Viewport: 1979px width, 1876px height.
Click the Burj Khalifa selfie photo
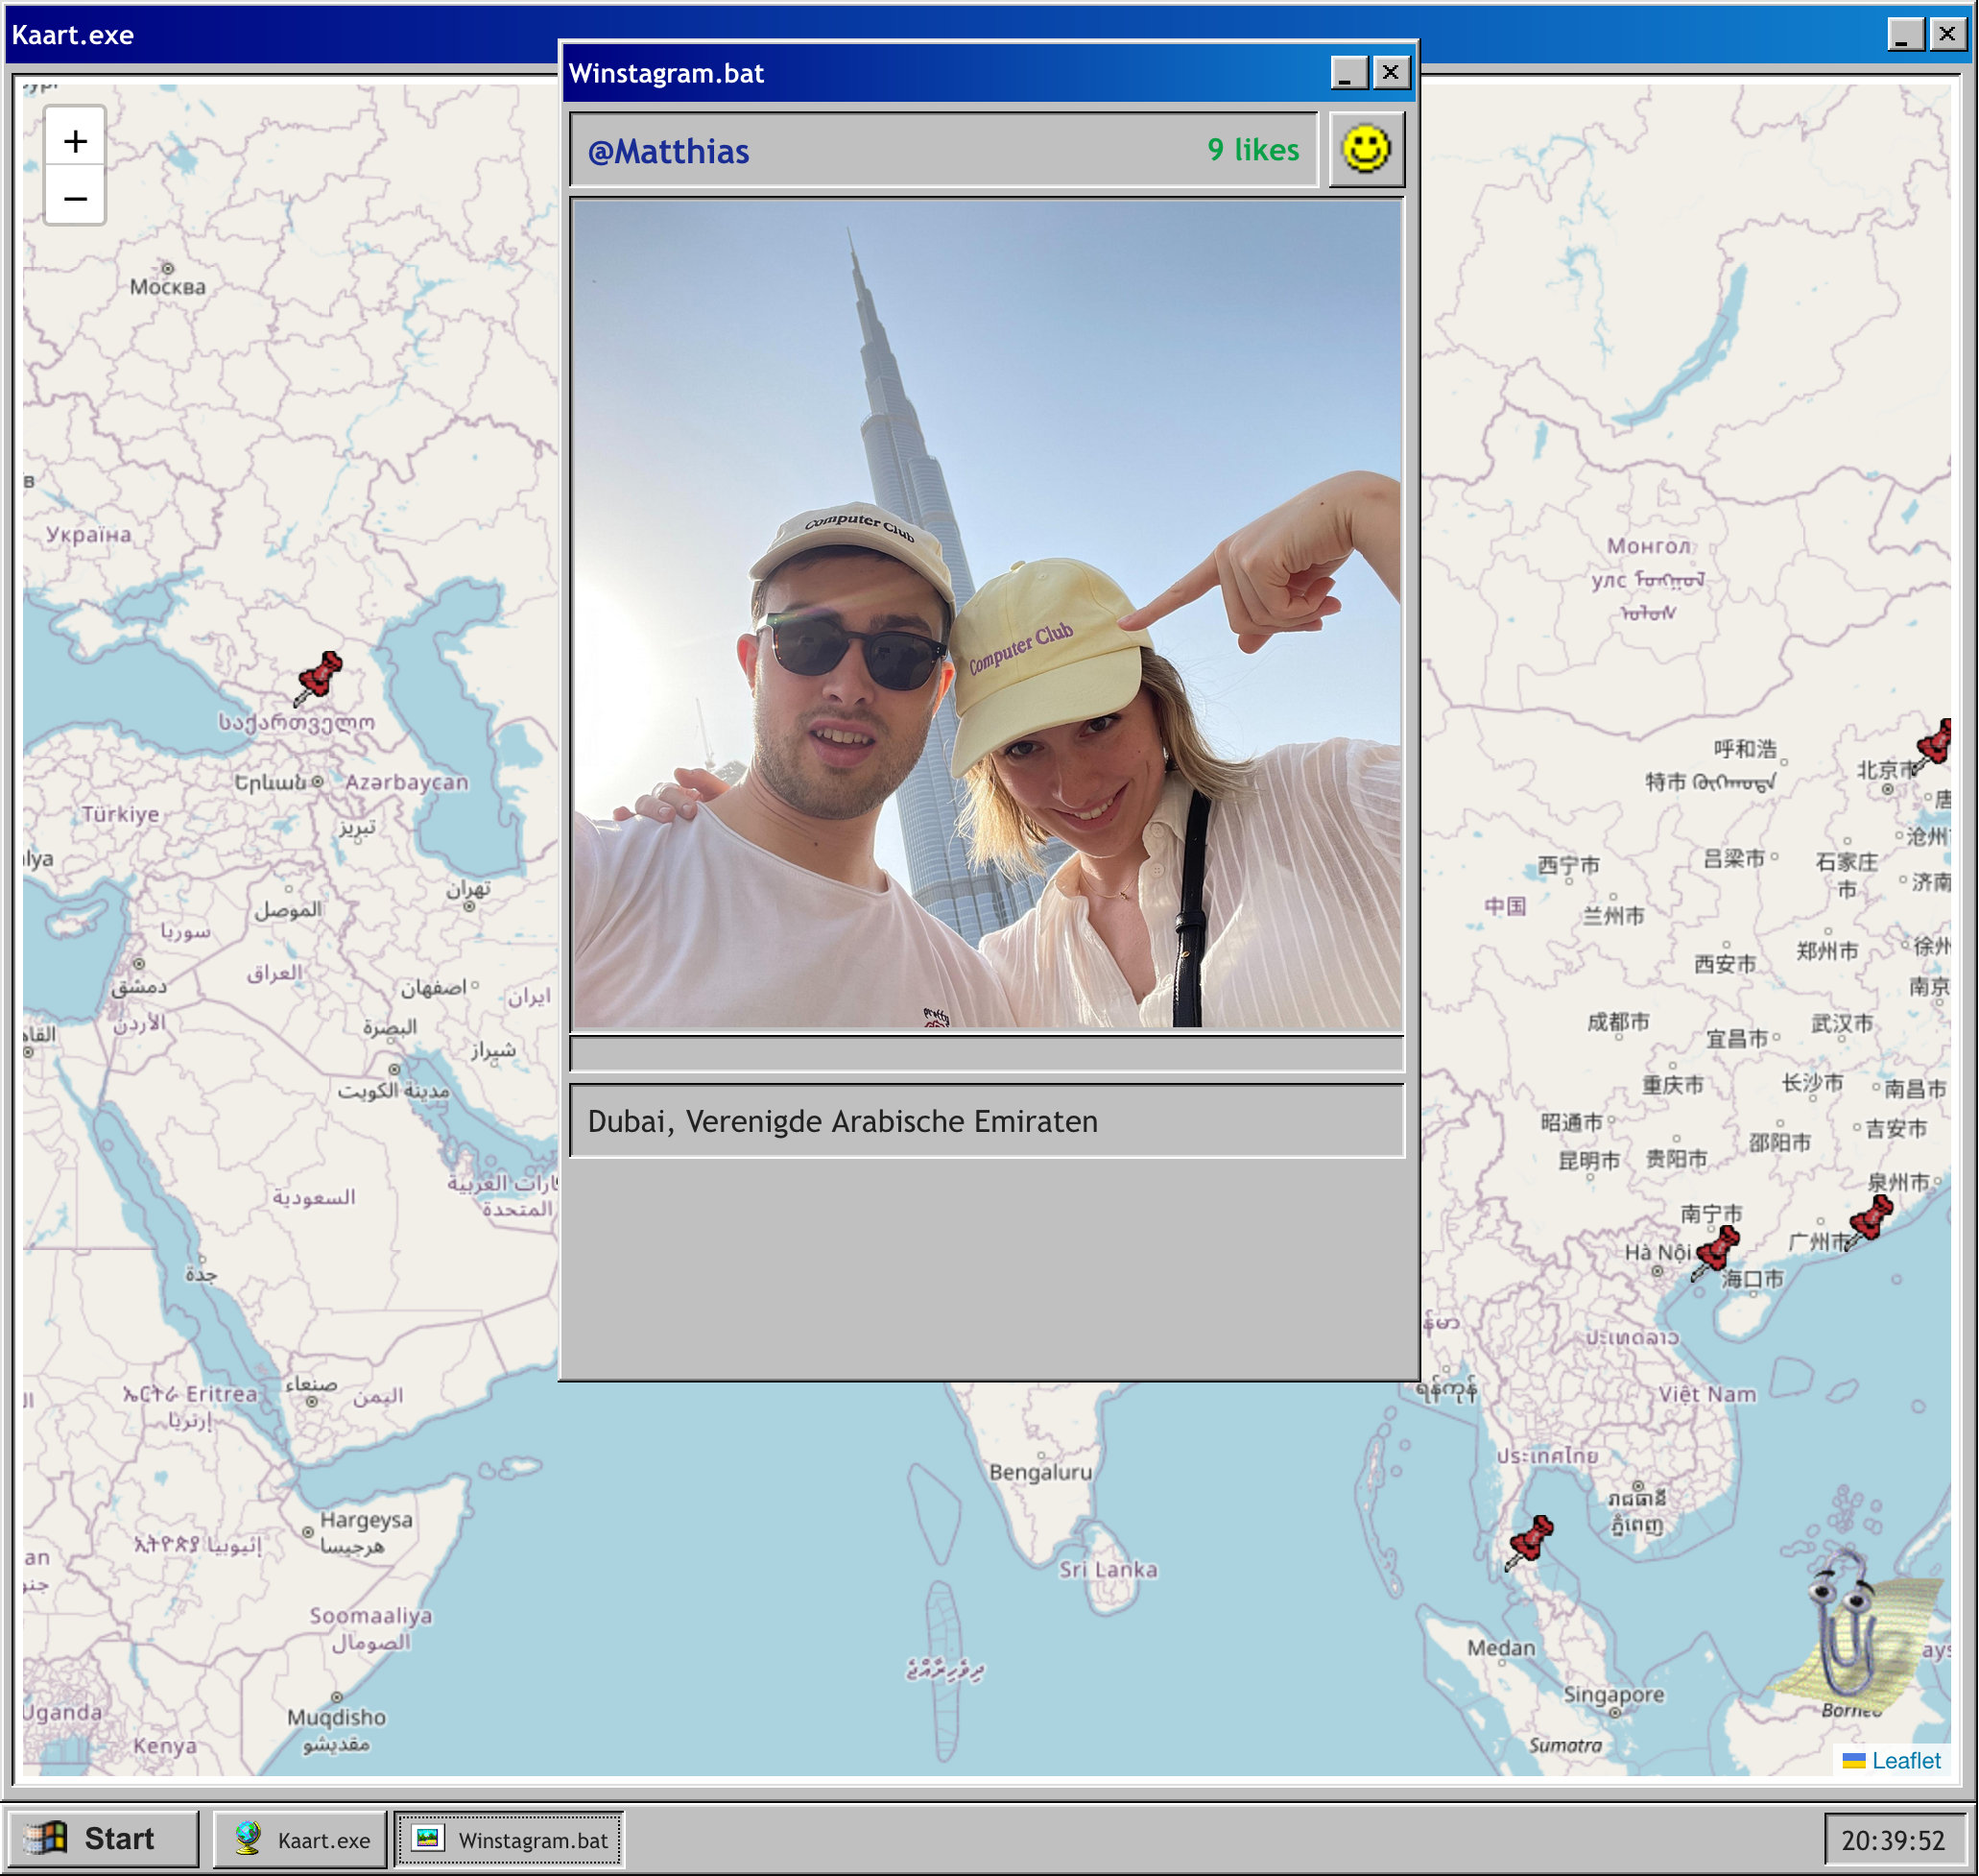pyautogui.click(x=987, y=614)
